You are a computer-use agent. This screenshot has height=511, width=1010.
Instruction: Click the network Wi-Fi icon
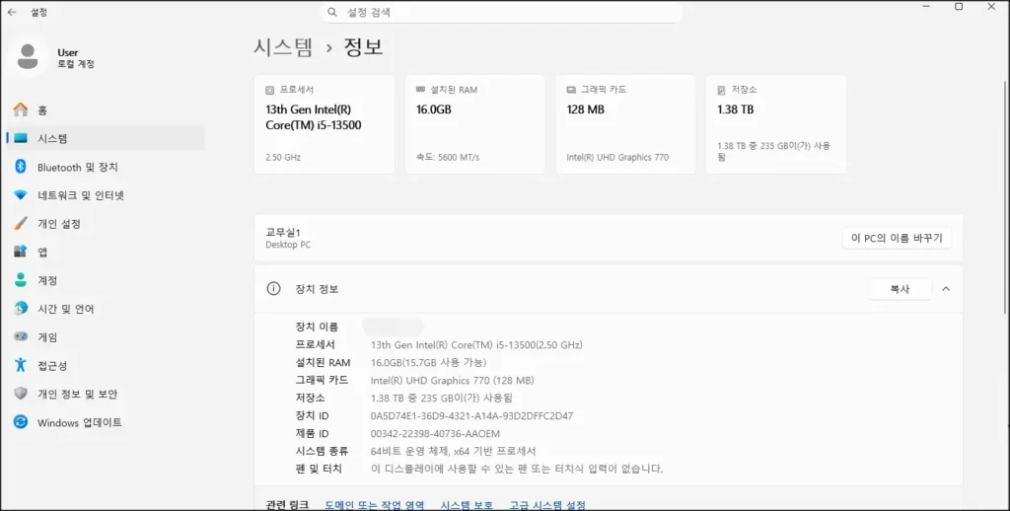[x=21, y=195]
